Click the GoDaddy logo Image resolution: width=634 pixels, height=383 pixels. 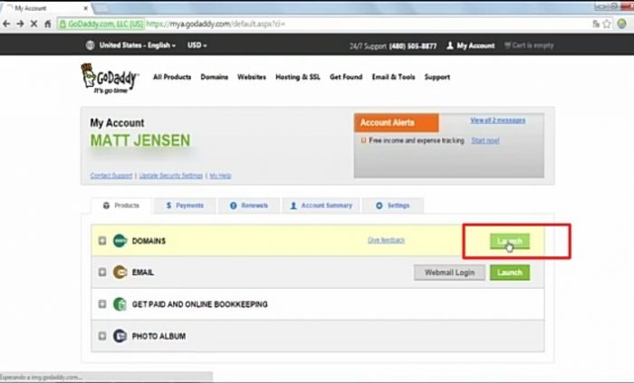coord(110,79)
